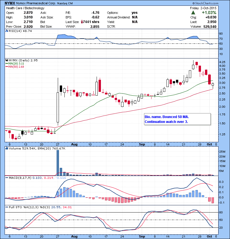Click the volume bars icon beside Volume label
The width and height of the screenshot is (230, 239).
pos(7,148)
